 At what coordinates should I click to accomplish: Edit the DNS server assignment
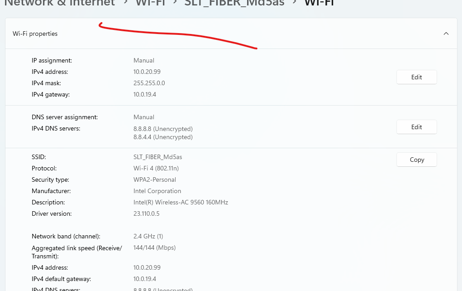click(416, 127)
